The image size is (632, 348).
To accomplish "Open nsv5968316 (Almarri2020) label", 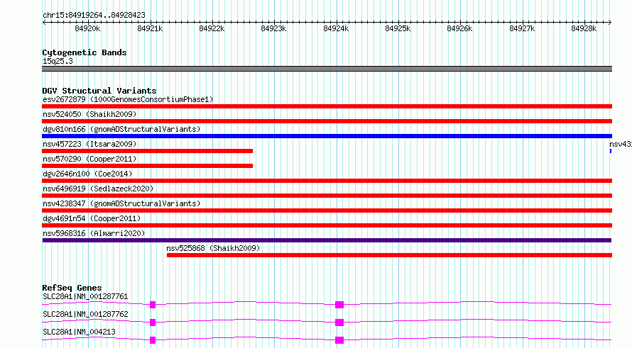I will tap(94, 233).
